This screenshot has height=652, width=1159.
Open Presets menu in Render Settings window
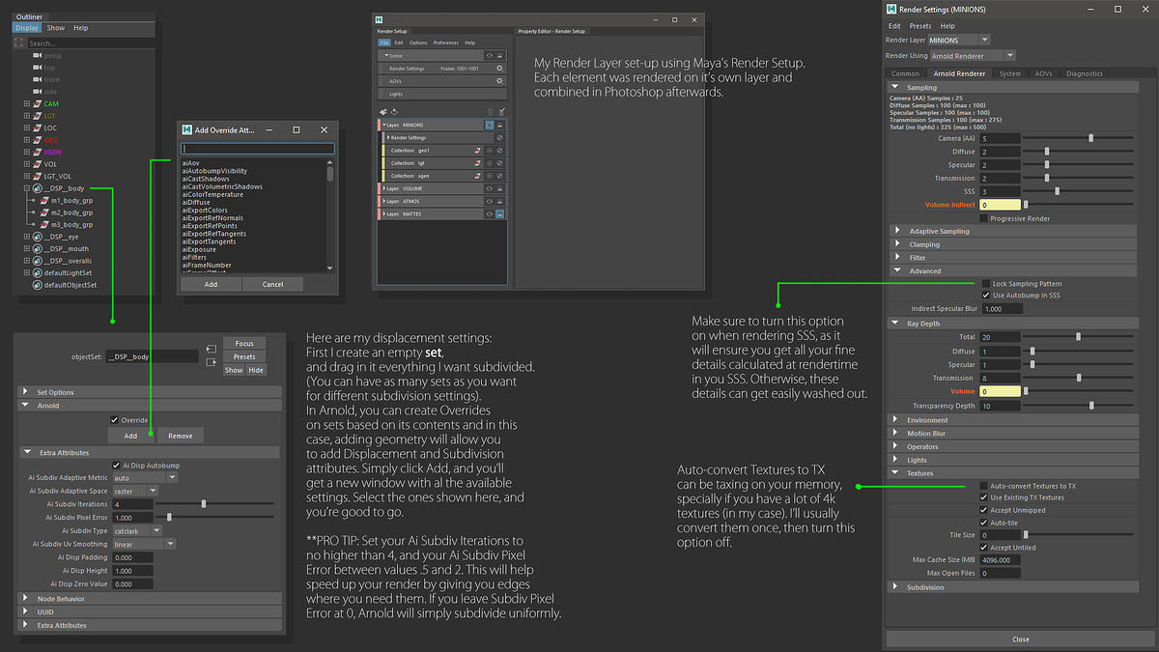[x=920, y=26]
